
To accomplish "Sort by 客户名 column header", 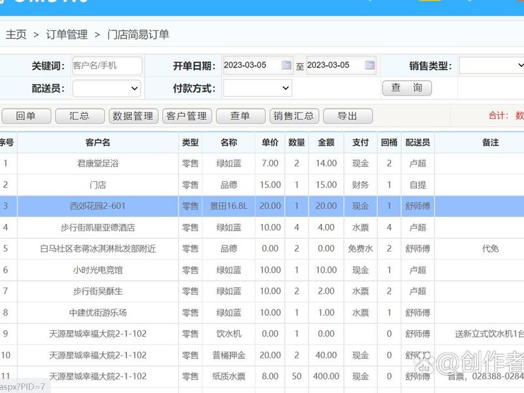I will (x=98, y=142).
